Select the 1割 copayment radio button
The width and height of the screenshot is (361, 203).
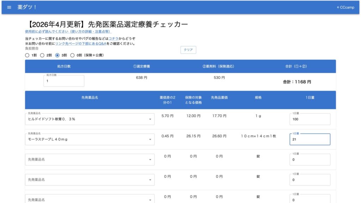27,55
